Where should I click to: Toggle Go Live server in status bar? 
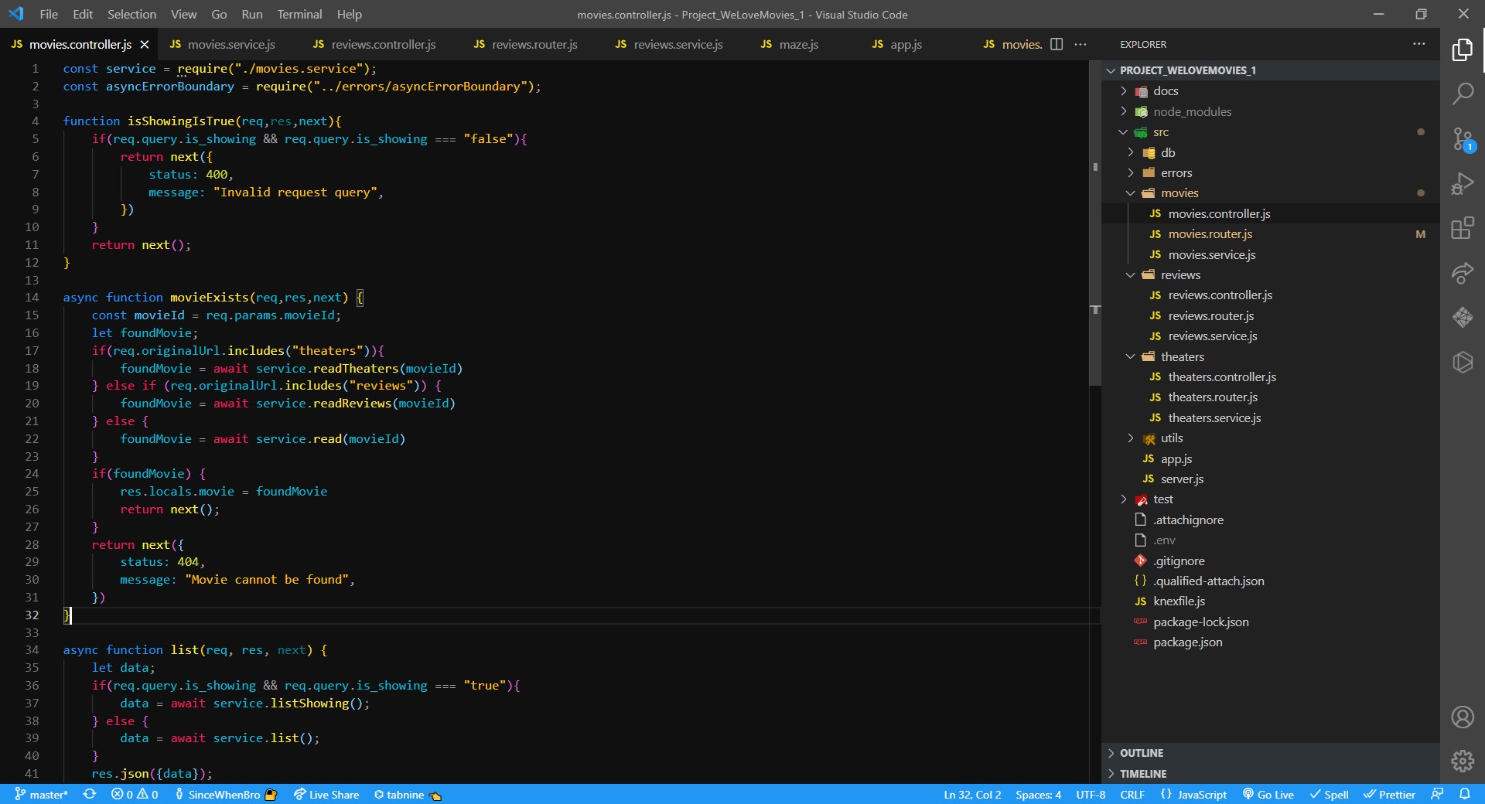pos(1268,794)
